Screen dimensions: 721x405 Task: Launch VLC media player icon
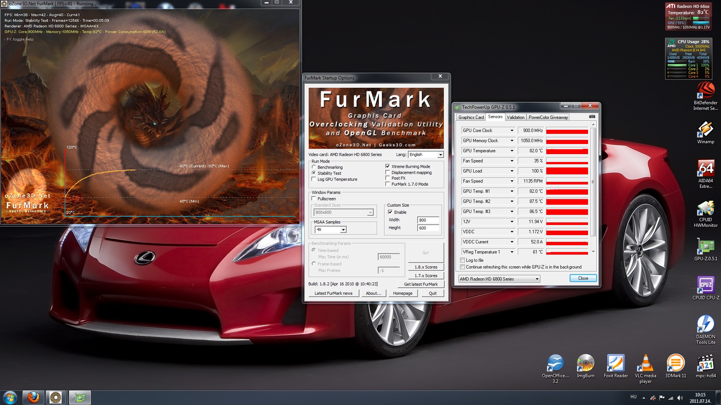(646, 369)
